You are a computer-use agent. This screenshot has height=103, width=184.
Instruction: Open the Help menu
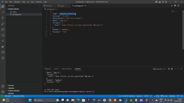[45, 2]
